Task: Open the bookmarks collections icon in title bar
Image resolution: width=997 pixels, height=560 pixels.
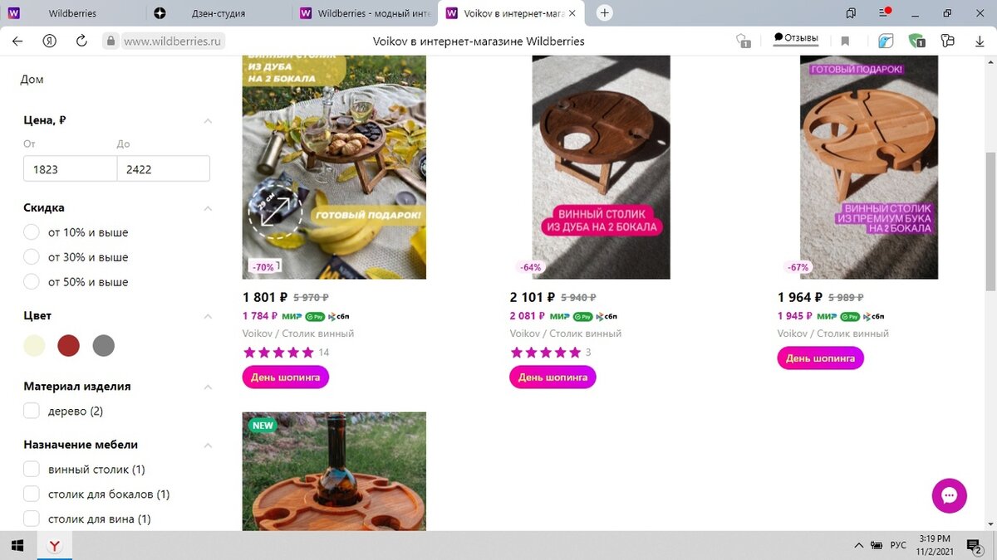Action: point(851,13)
